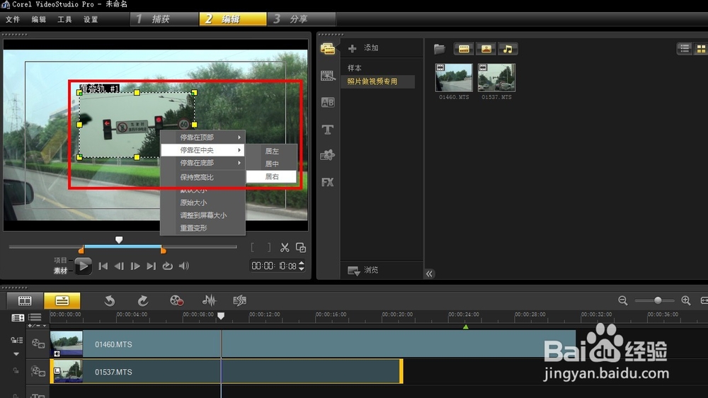
Task: Undo the last action
Action: 109,300
